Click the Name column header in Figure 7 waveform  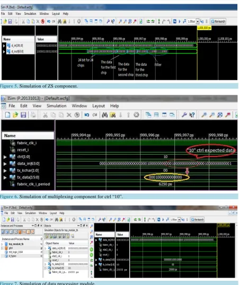point(105,235)
